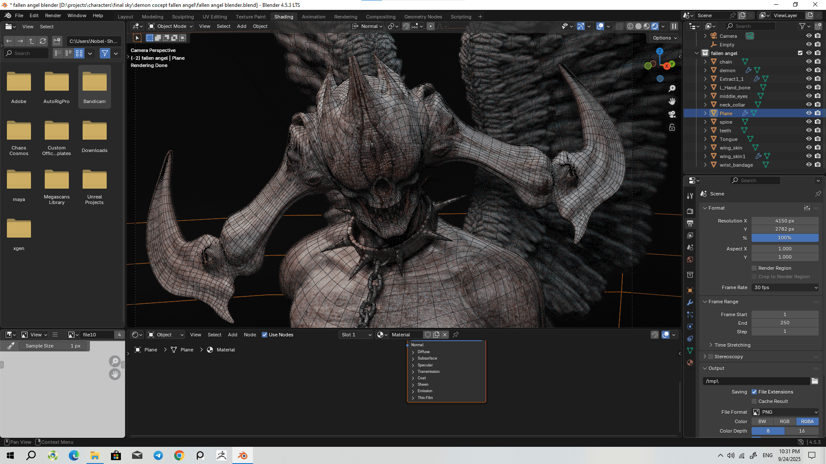
Task: Open the Object Mode dropdown
Action: click(x=170, y=26)
